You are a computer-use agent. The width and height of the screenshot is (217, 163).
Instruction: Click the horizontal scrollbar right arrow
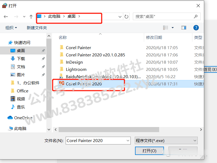(201, 130)
